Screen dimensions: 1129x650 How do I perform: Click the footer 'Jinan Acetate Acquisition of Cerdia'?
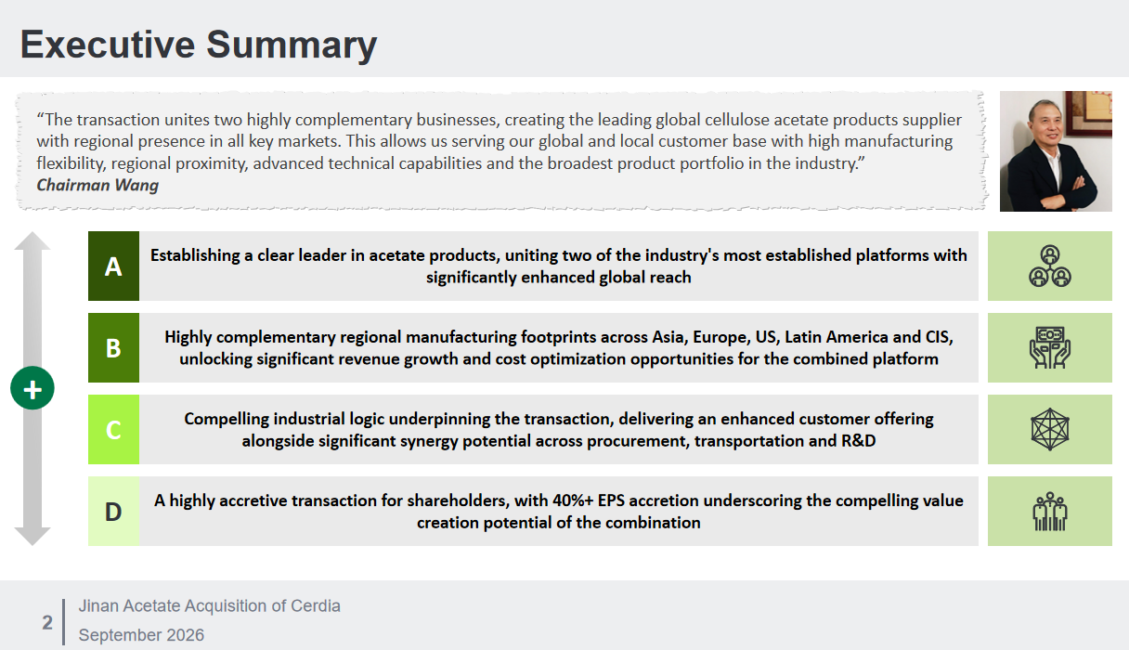[x=210, y=605]
